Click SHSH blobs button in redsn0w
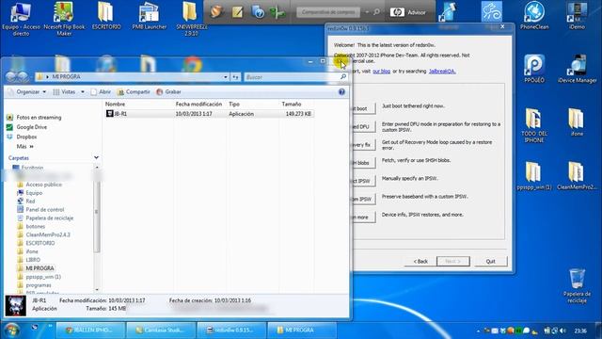Screen dimensions: 602x339 point(363,163)
